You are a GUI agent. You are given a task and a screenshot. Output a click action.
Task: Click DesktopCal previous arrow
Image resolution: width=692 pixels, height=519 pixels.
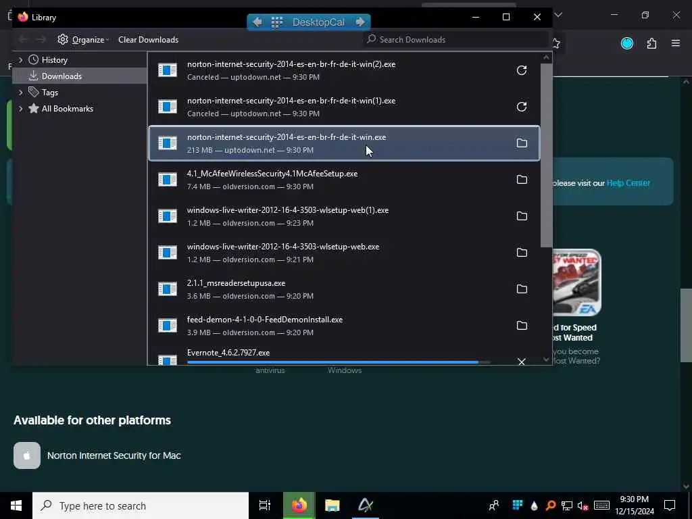point(257,22)
